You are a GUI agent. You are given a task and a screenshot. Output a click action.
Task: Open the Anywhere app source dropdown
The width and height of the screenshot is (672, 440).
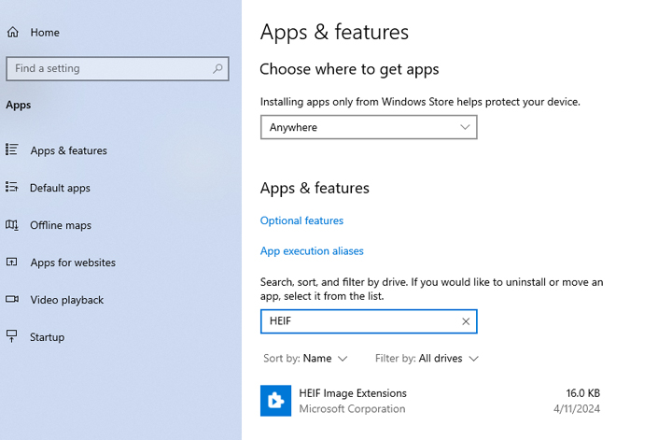(369, 127)
